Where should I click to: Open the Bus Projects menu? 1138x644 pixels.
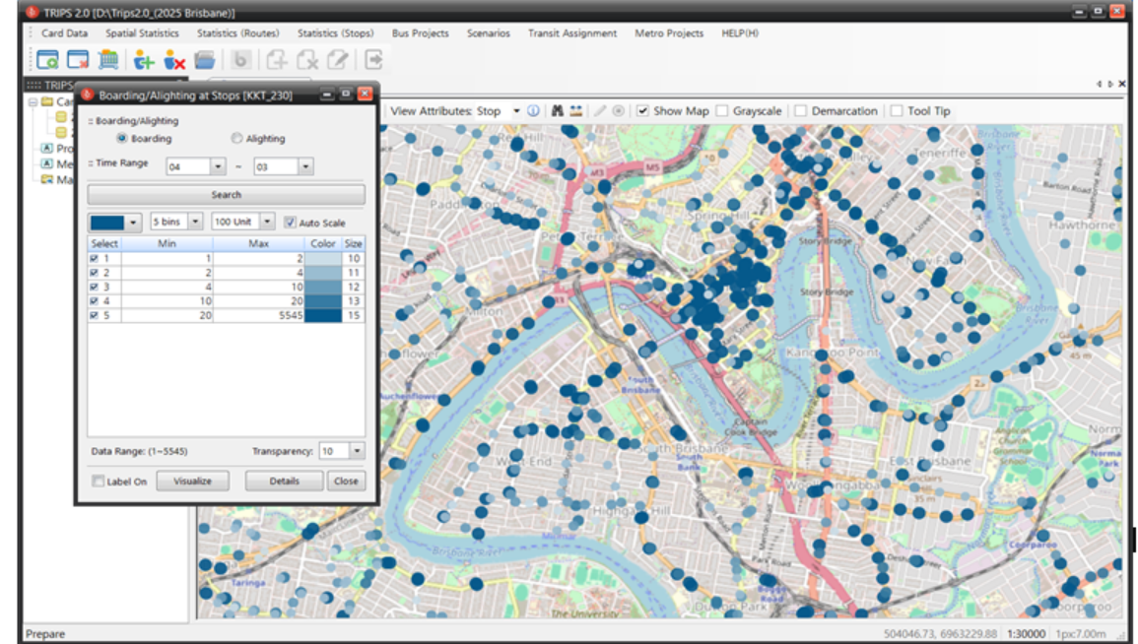click(420, 33)
